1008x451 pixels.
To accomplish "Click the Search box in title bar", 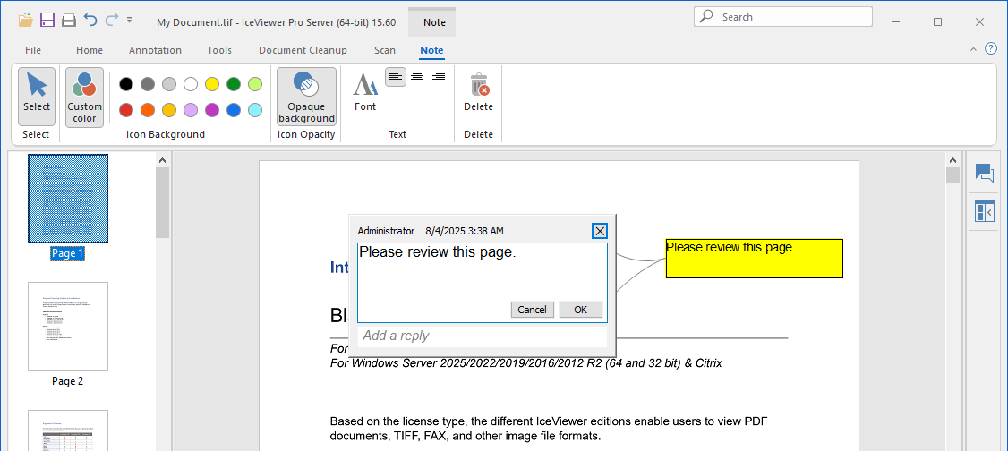I will pos(783,17).
